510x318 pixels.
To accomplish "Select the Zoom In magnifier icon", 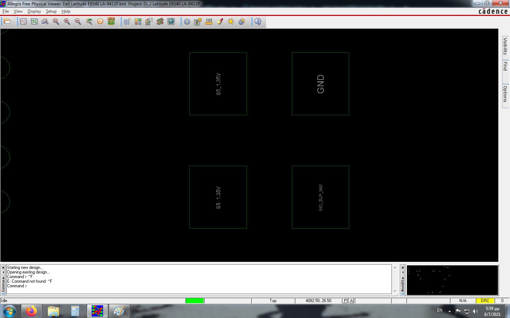I will pos(67,22).
